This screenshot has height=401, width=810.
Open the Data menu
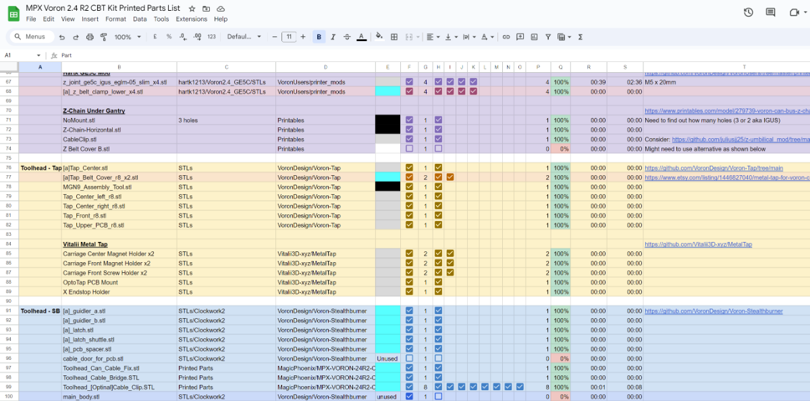(x=140, y=19)
